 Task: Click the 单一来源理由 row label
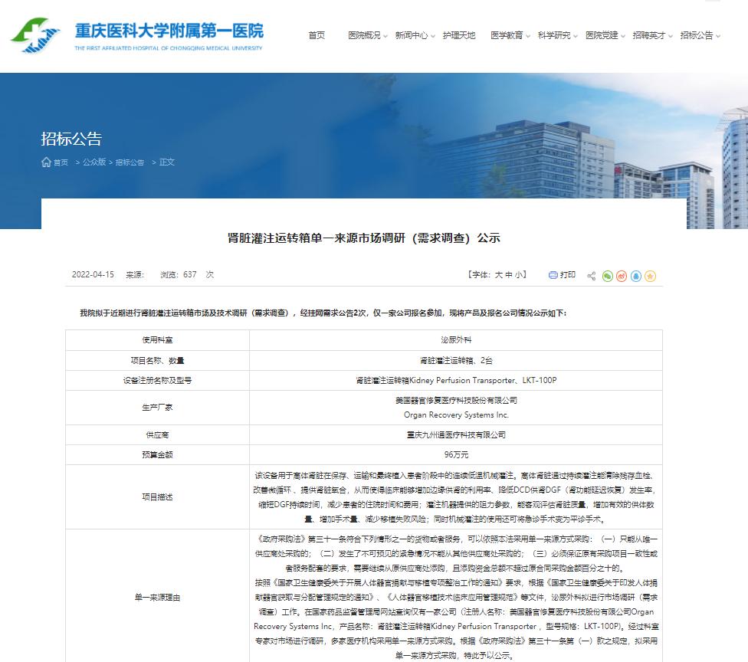point(157,598)
